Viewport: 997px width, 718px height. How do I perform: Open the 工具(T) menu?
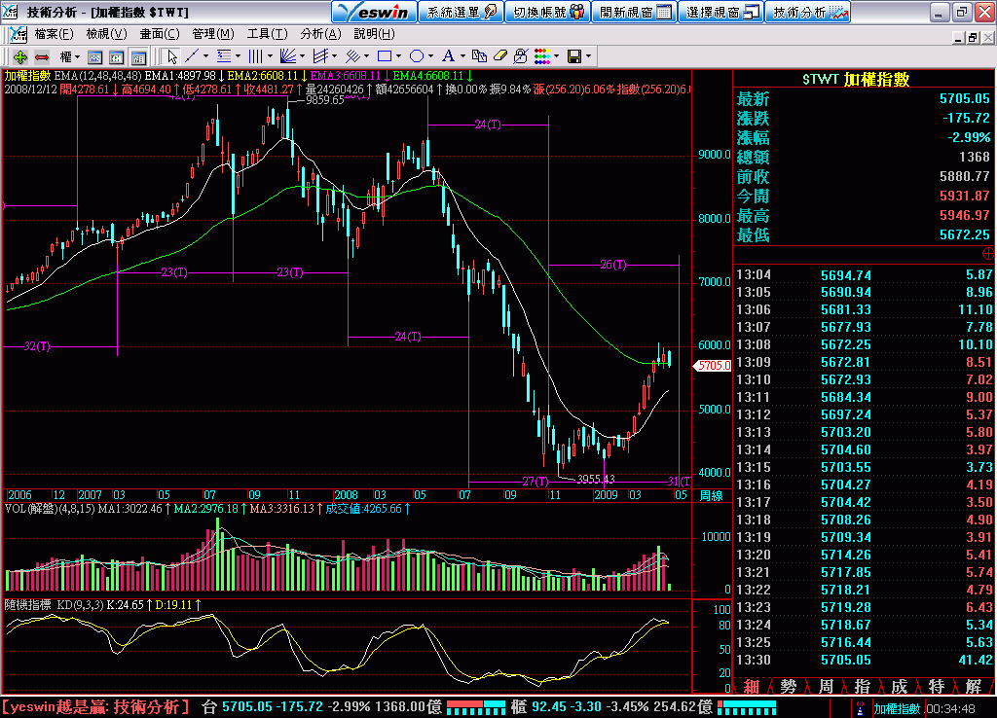(267, 34)
